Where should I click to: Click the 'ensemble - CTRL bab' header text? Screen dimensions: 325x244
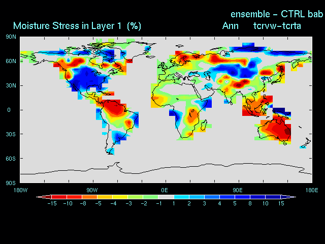pos(277,14)
